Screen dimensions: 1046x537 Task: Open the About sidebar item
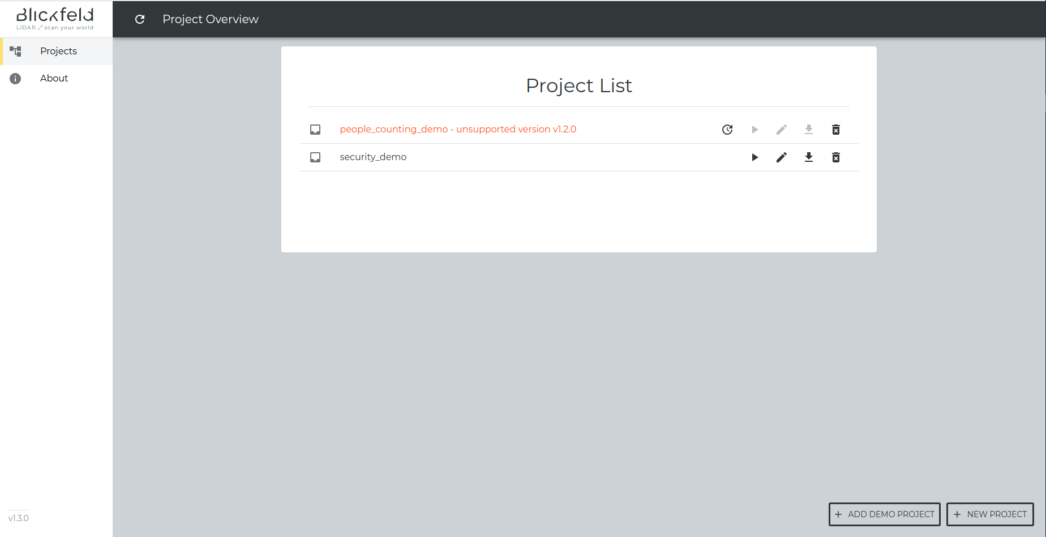click(x=57, y=78)
